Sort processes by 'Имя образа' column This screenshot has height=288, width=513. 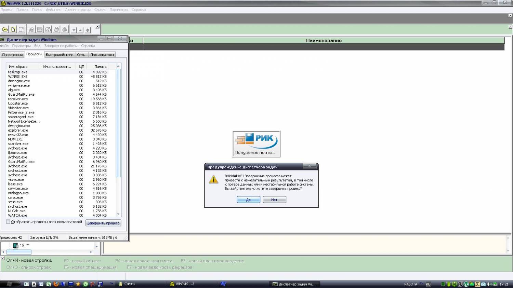point(23,67)
